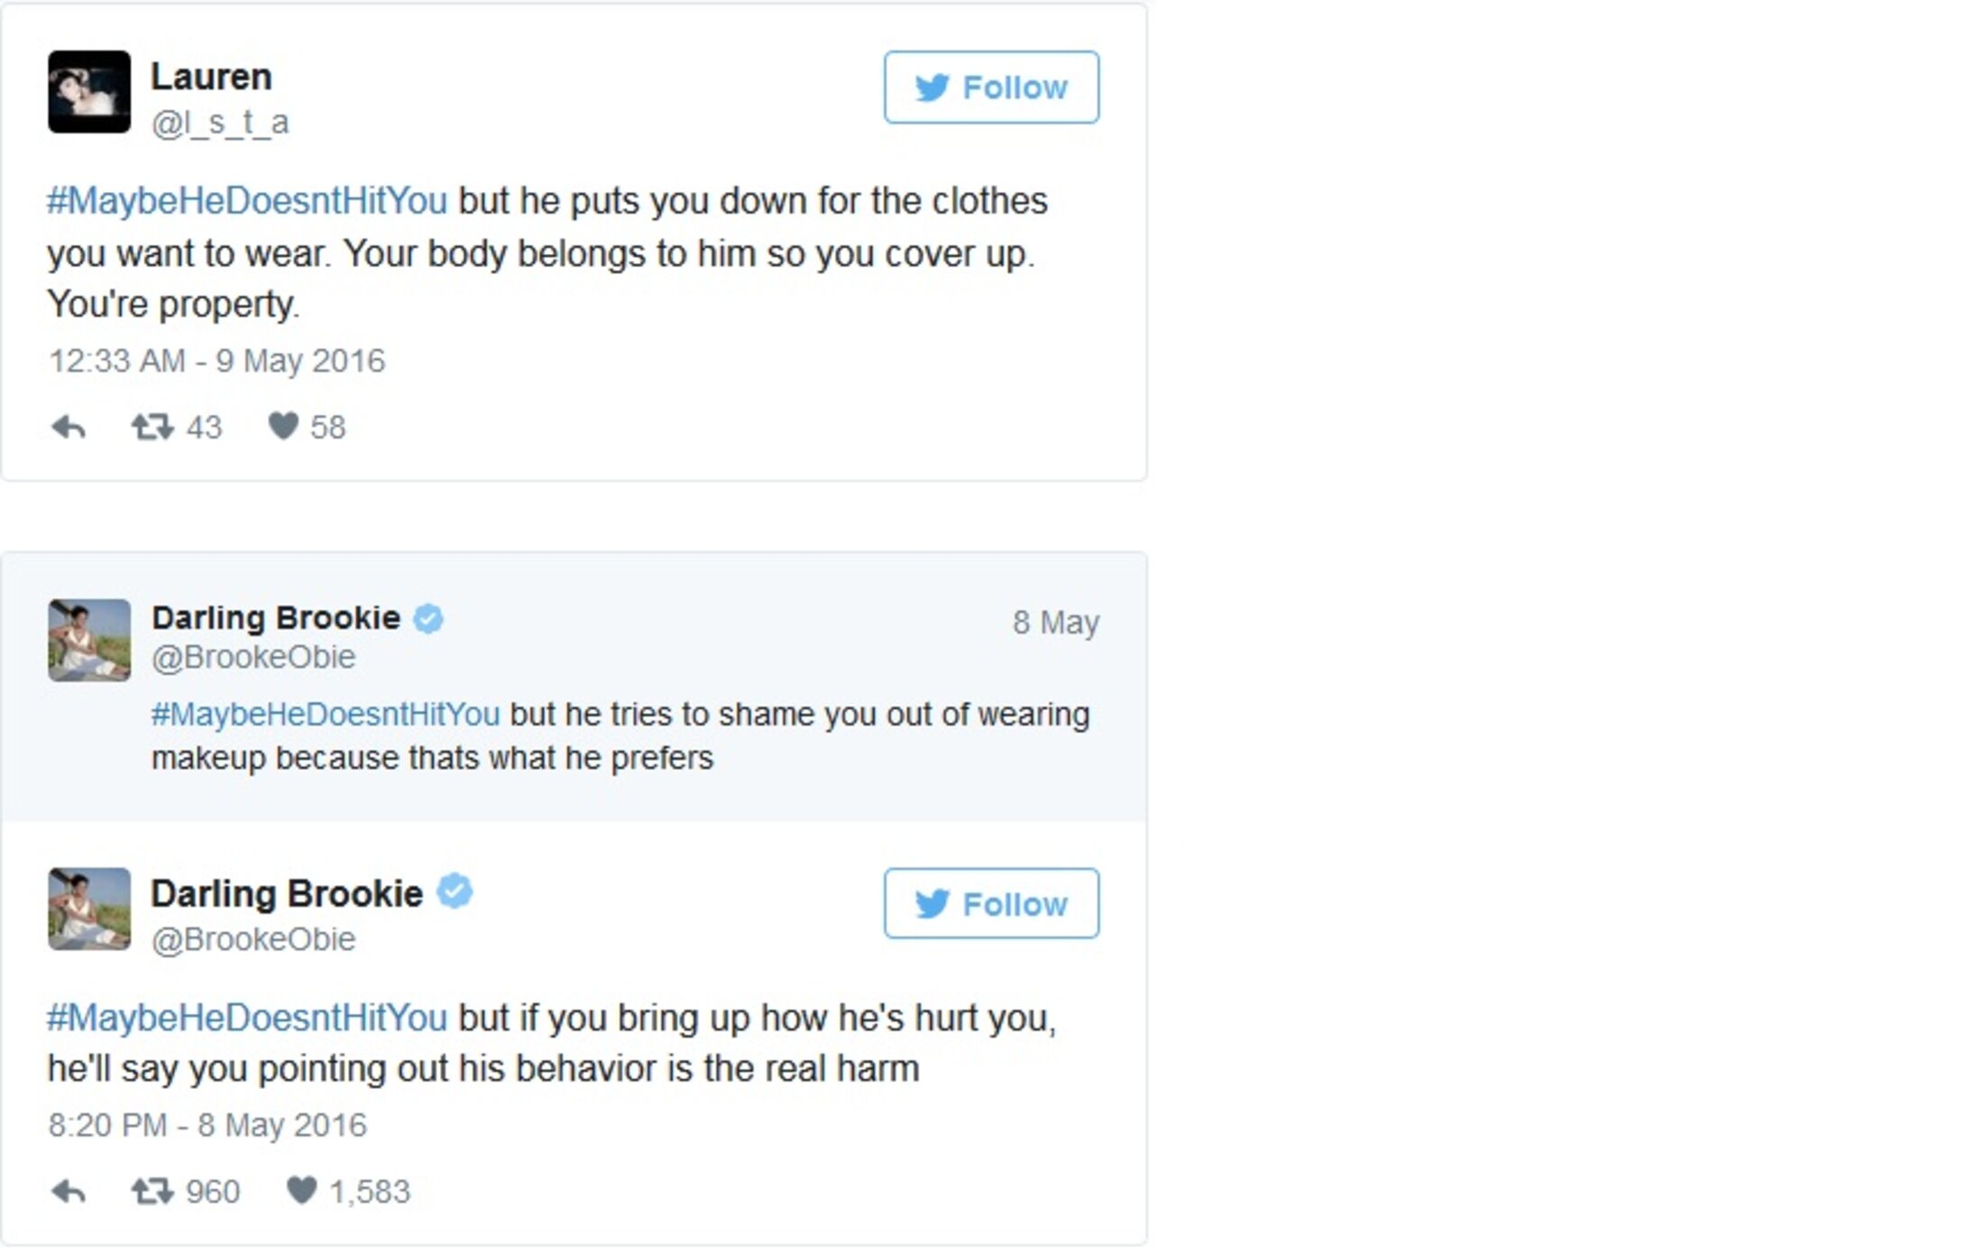
Task: Follow Lauren on Twitter
Action: 990,87
